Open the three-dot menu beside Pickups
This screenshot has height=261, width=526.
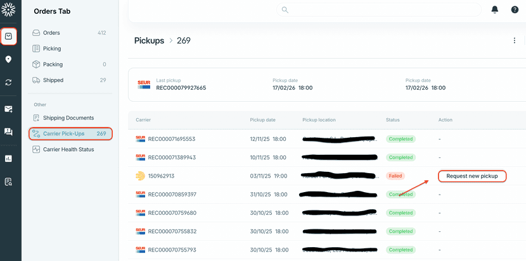[514, 40]
